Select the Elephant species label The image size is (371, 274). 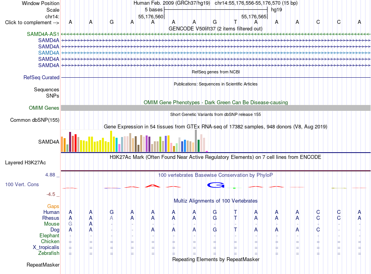tap(49, 235)
